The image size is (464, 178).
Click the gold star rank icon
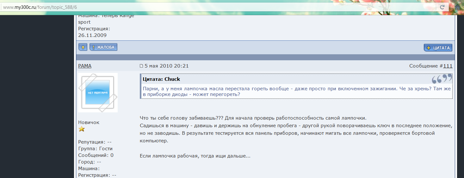pyautogui.click(x=82, y=129)
